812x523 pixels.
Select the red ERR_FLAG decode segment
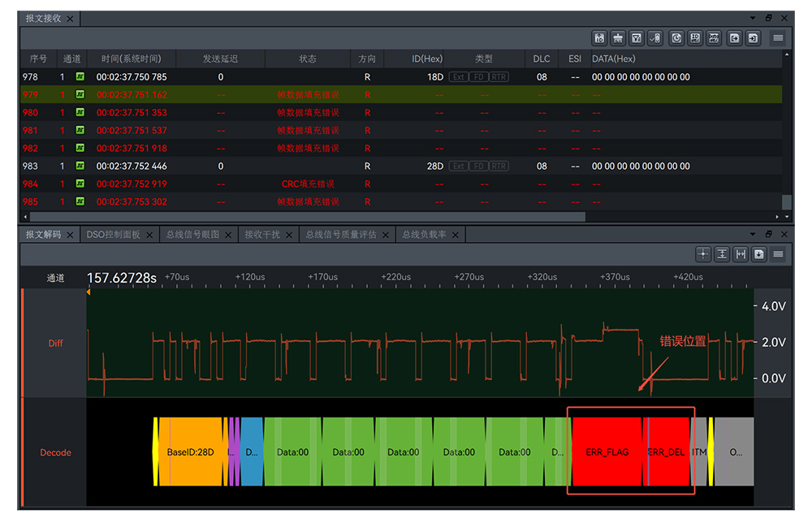coord(607,452)
